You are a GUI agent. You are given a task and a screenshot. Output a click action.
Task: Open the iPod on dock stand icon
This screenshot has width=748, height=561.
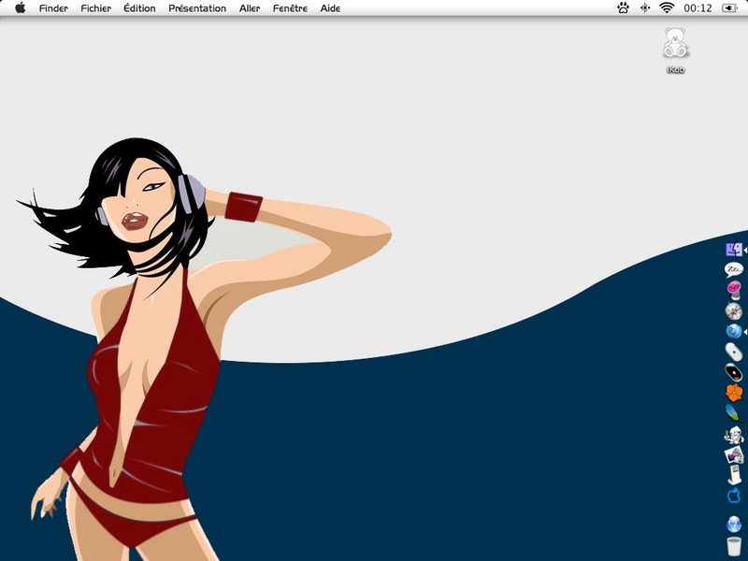click(735, 475)
